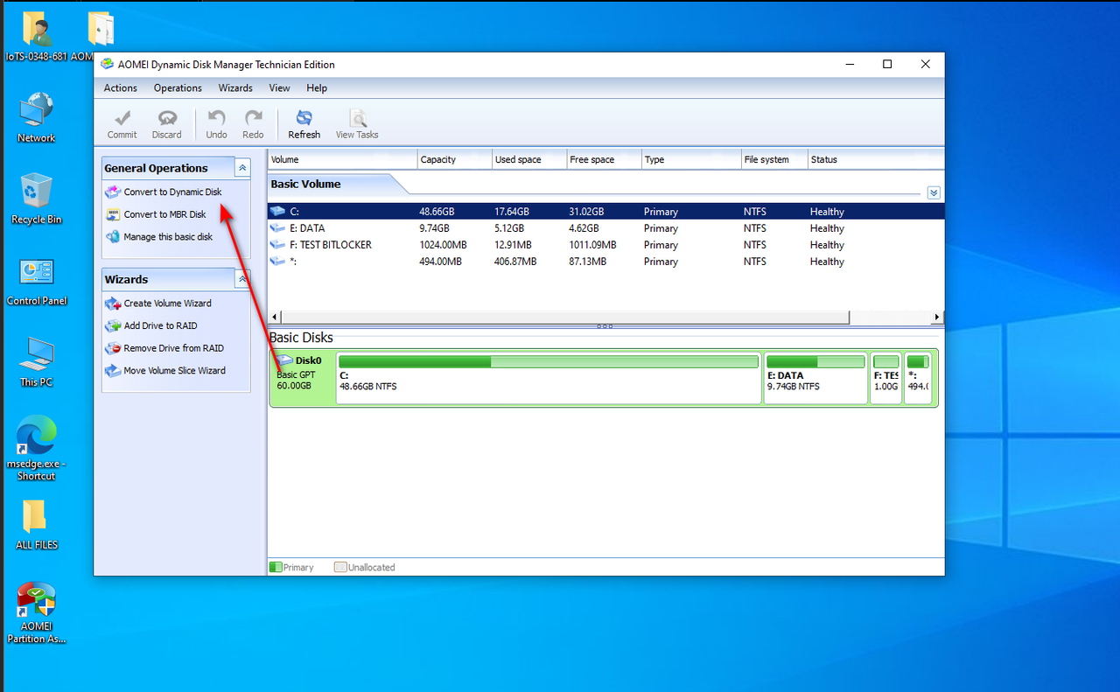Open View Tasks from toolbar
1120x692 pixels.
click(357, 124)
